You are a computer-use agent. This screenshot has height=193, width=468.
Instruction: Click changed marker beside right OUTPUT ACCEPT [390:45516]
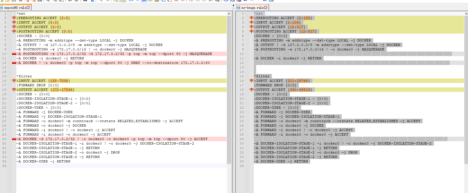(251, 90)
